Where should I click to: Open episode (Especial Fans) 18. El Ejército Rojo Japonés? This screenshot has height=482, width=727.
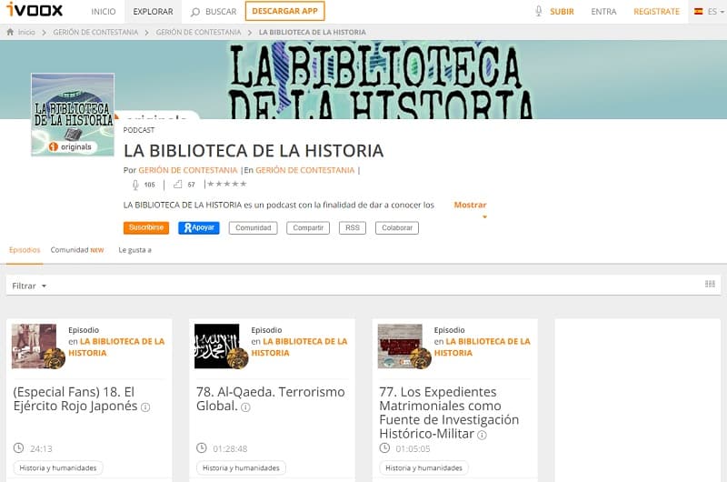[75, 399]
